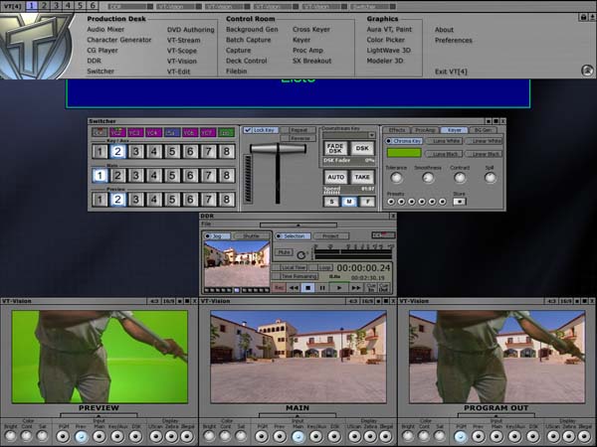Click the Cue Out button in the DDR
Image resolution: width=597 pixels, height=447 pixels.
(x=383, y=288)
